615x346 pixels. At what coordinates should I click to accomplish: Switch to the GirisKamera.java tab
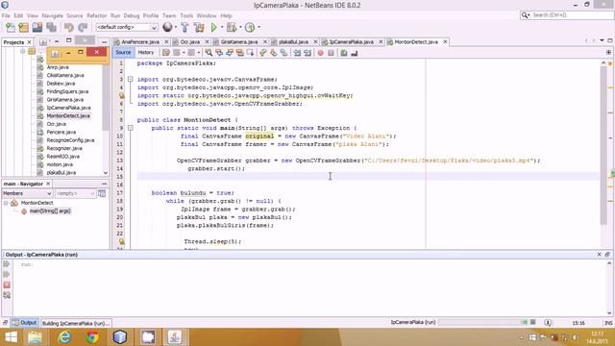click(x=239, y=42)
